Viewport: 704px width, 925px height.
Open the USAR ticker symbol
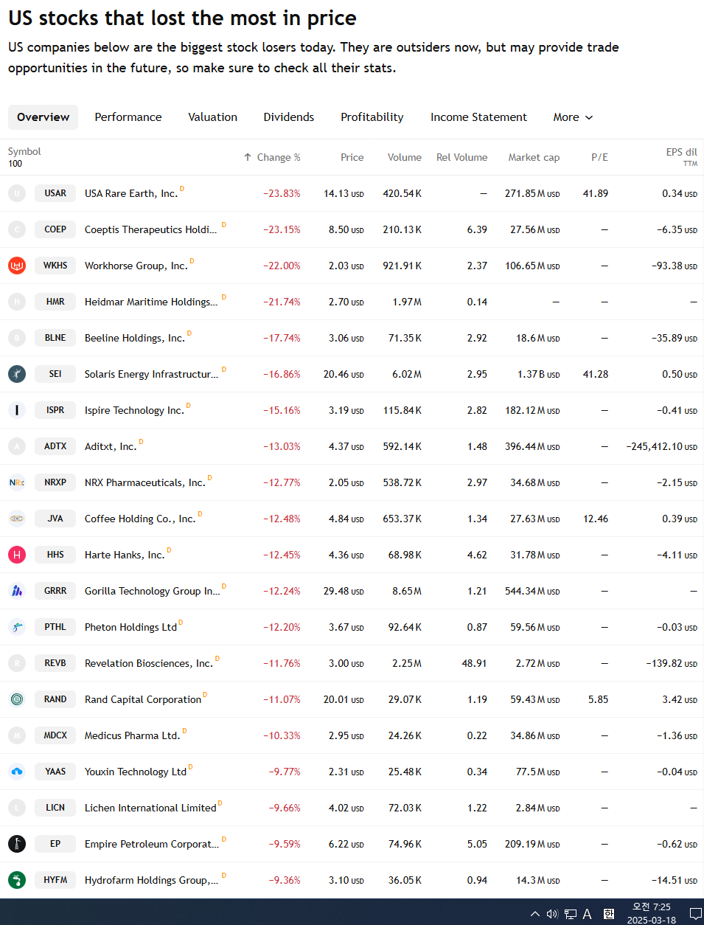55,193
